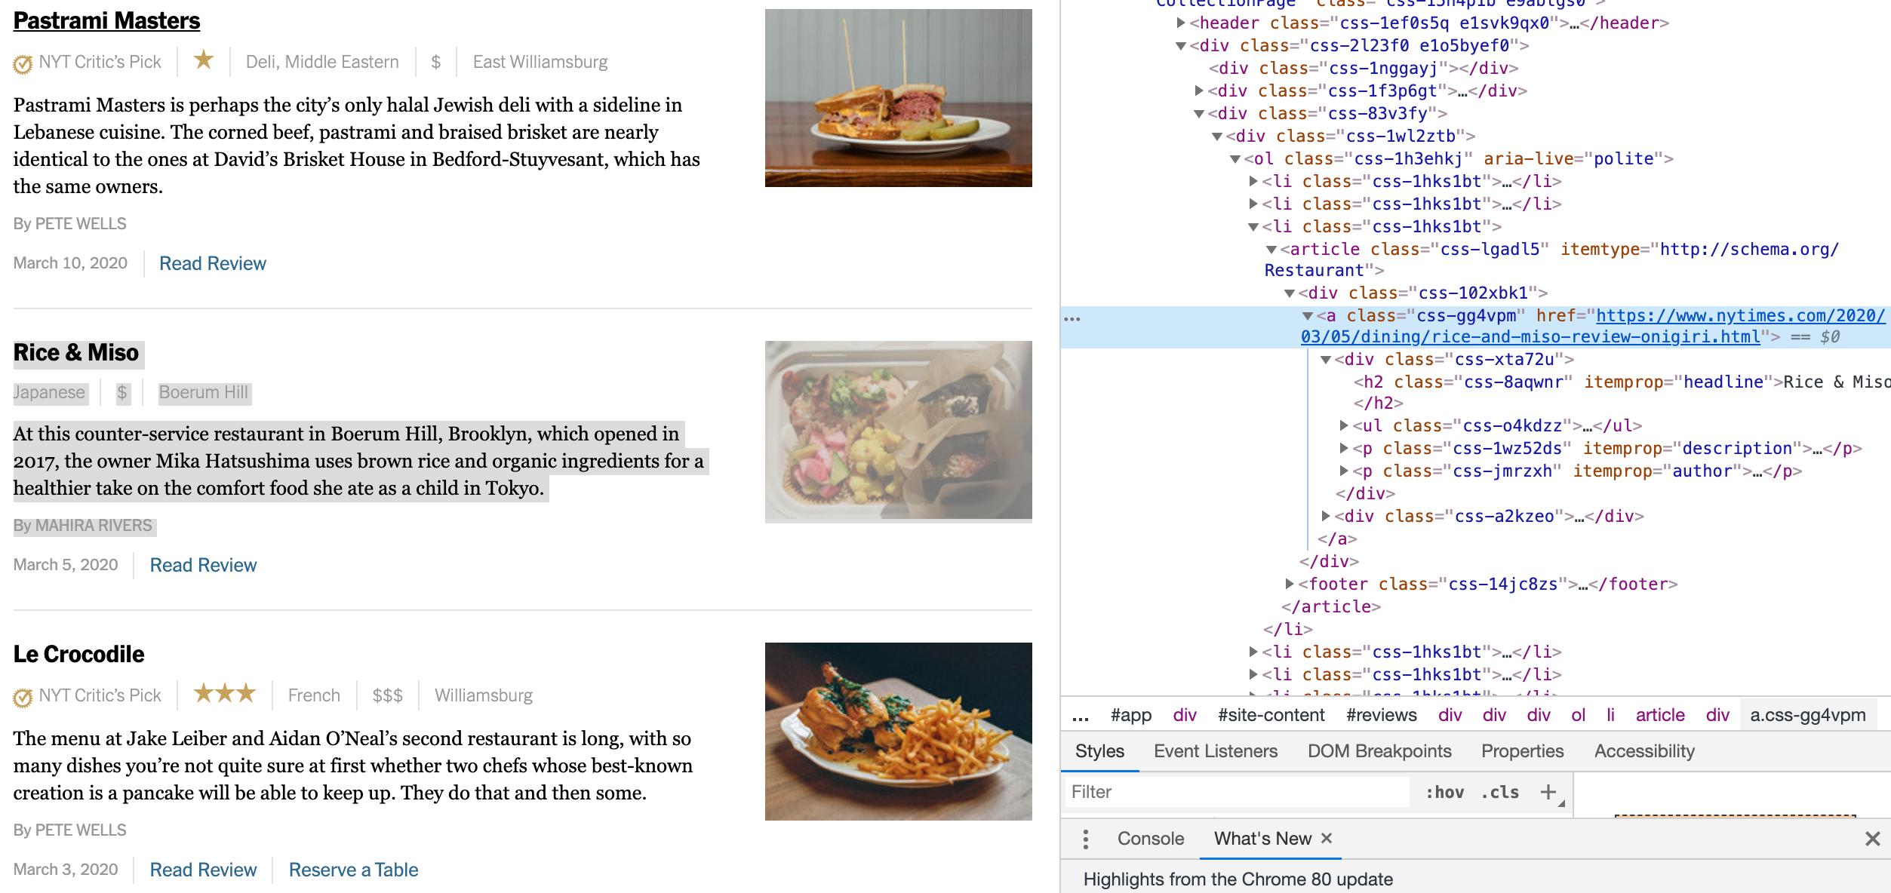This screenshot has height=893, width=1891.
Task: Click the three-star rating for Le Crocodile
Action: pos(224,694)
